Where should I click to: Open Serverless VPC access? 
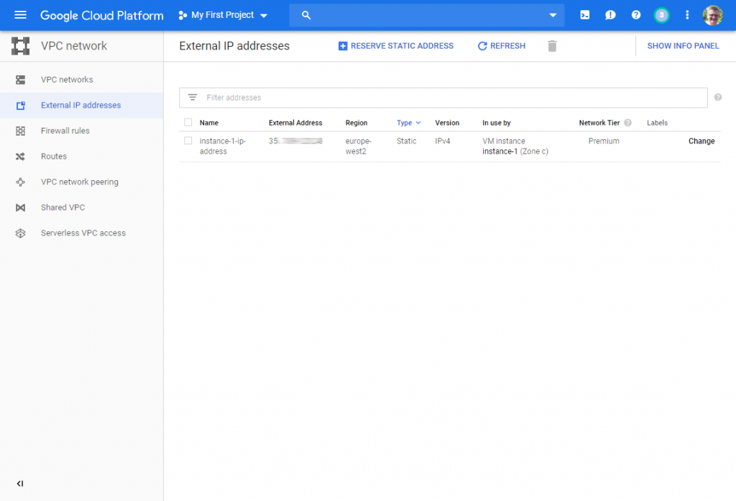pyautogui.click(x=83, y=233)
